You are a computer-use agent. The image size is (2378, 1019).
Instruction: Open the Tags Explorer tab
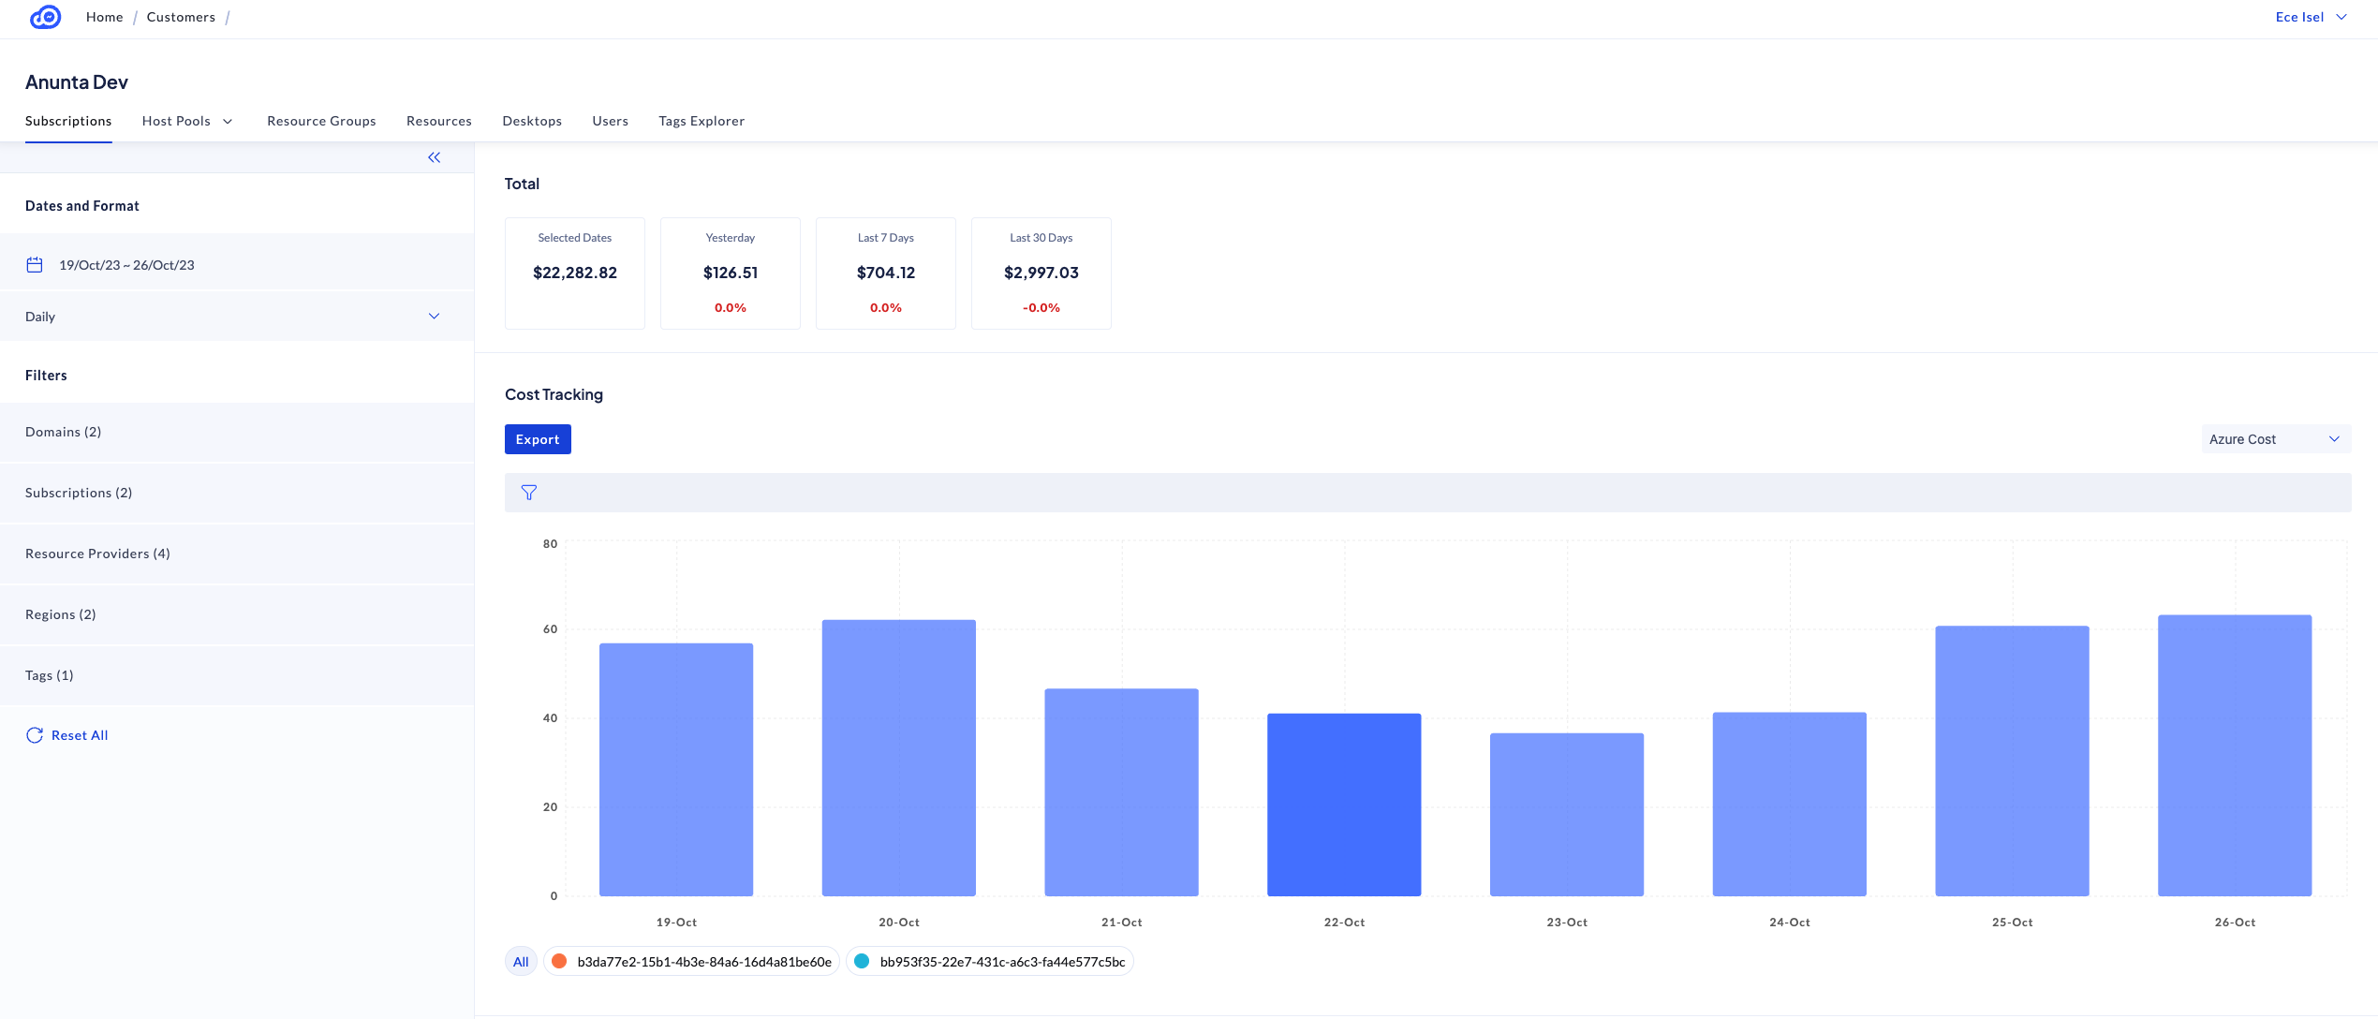[x=702, y=121]
